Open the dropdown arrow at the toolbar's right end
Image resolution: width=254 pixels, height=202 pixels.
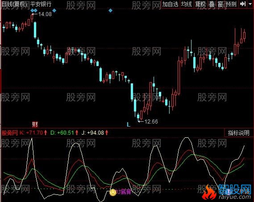(250, 4)
